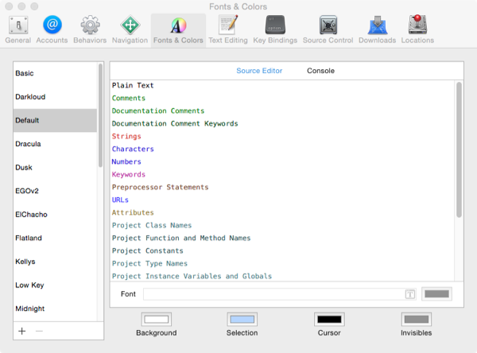Select the Characters syntax row
This screenshot has height=353, width=477.
point(282,149)
